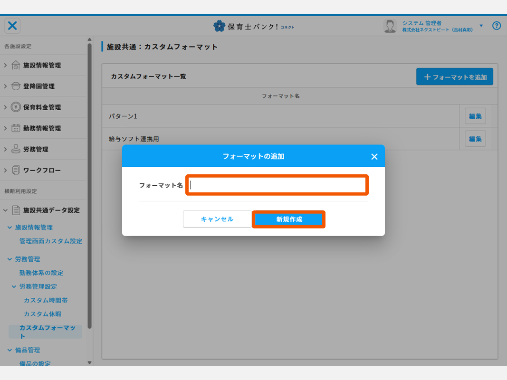Open the user account dropdown arrow
Viewport: 507px width, 380px height.
pos(481,26)
